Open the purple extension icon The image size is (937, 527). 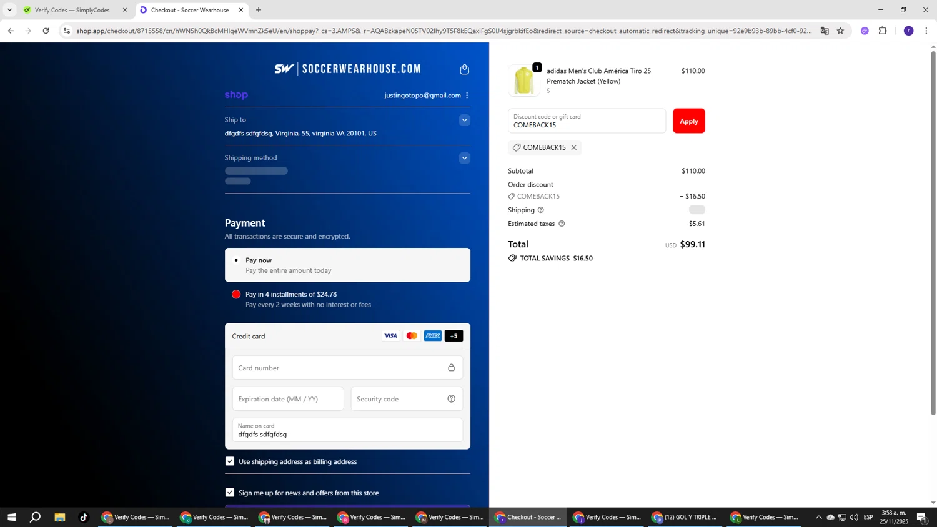point(865,31)
